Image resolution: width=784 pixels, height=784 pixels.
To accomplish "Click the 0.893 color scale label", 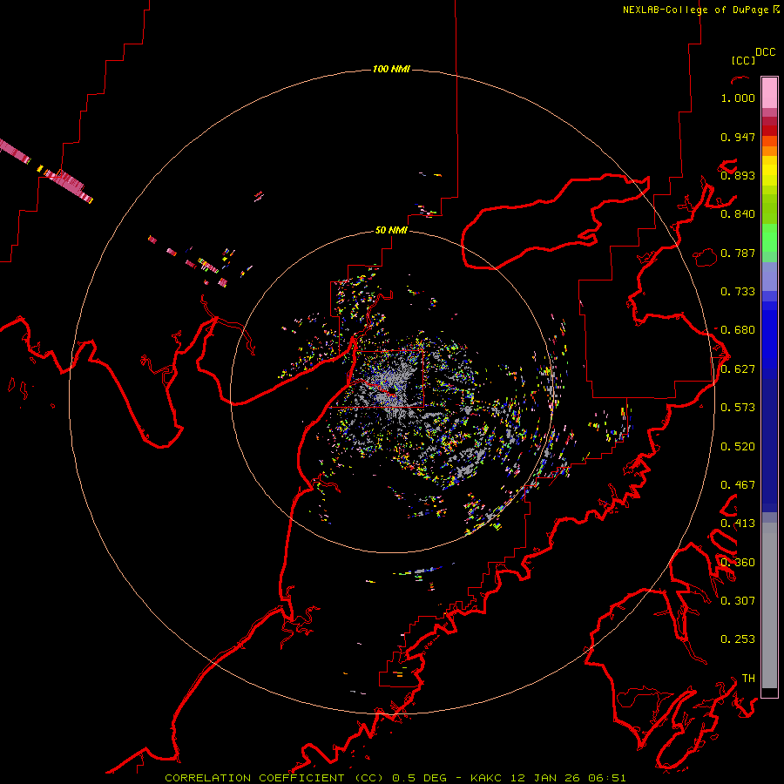I will click(x=738, y=175).
